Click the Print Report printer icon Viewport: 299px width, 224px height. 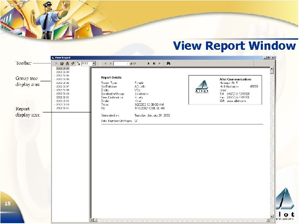pyautogui.click(x=62, y=63)
